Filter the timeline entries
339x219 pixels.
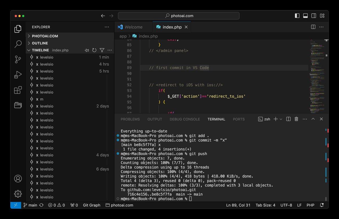pos(102,50)
